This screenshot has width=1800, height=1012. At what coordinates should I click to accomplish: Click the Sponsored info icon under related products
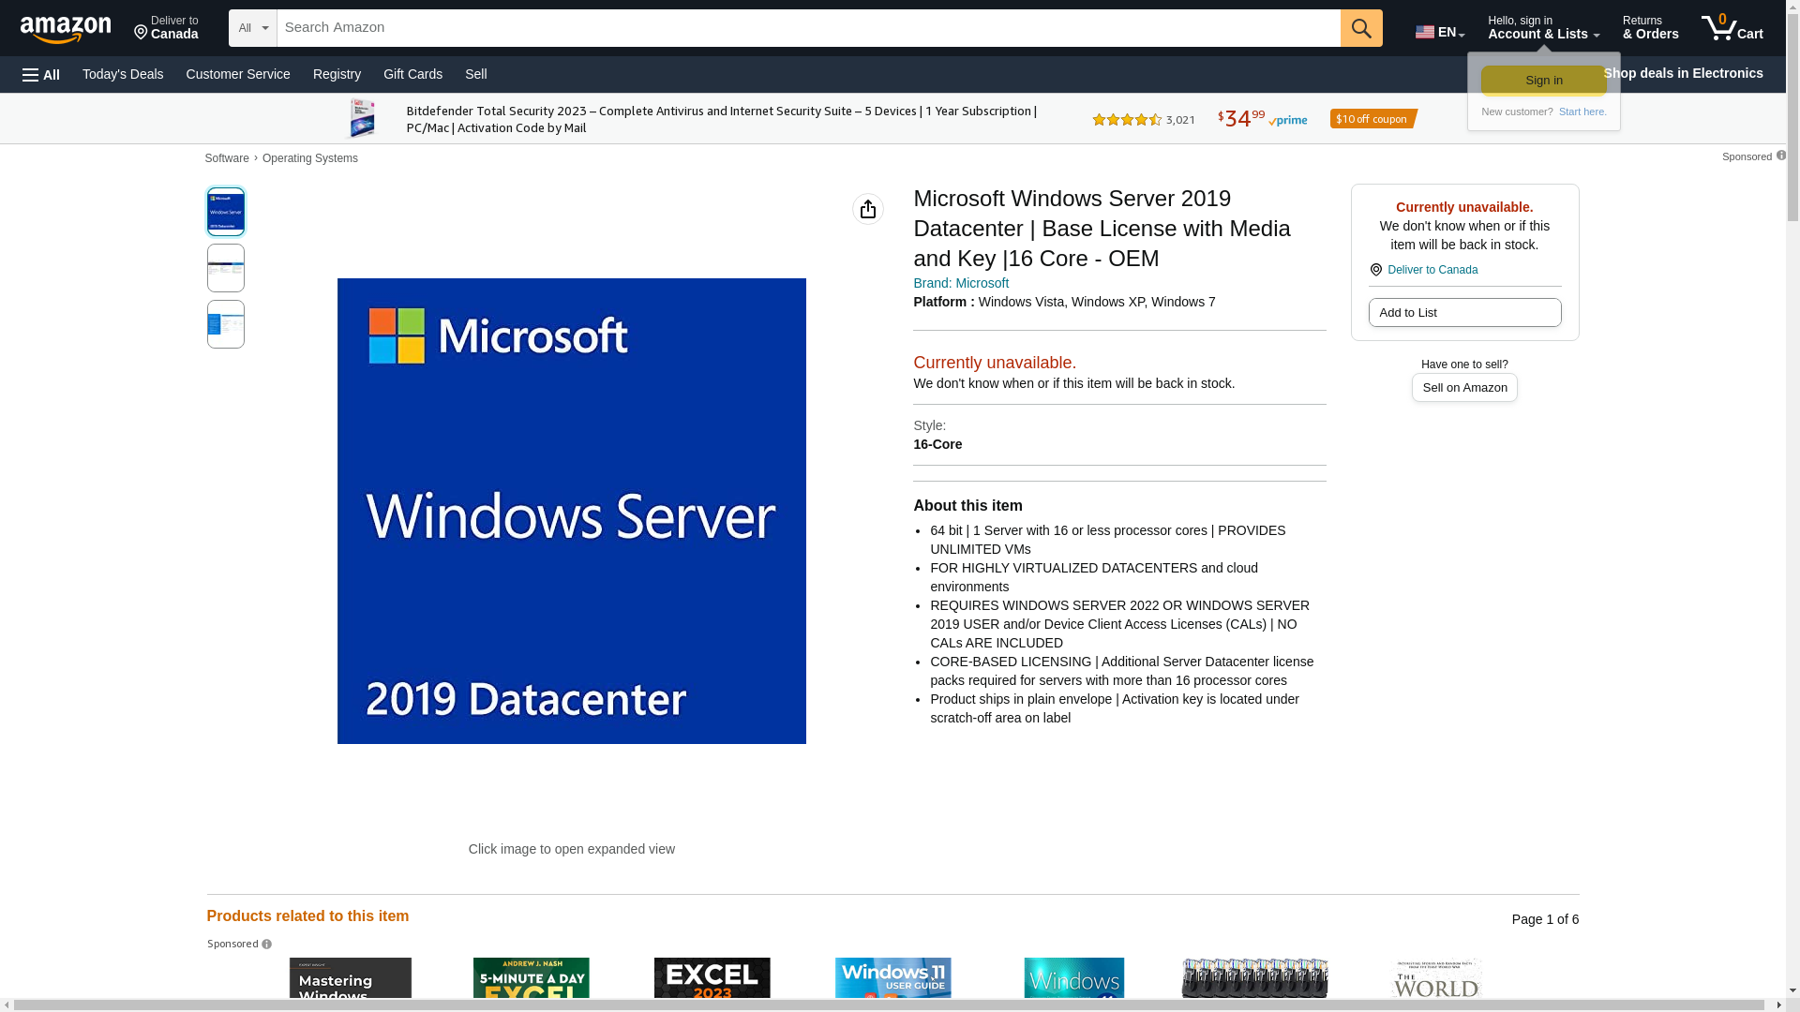click(x=267, y=945)
